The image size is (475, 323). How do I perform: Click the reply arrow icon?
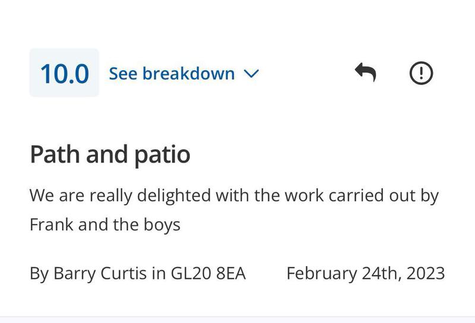[x=365, y=73]
